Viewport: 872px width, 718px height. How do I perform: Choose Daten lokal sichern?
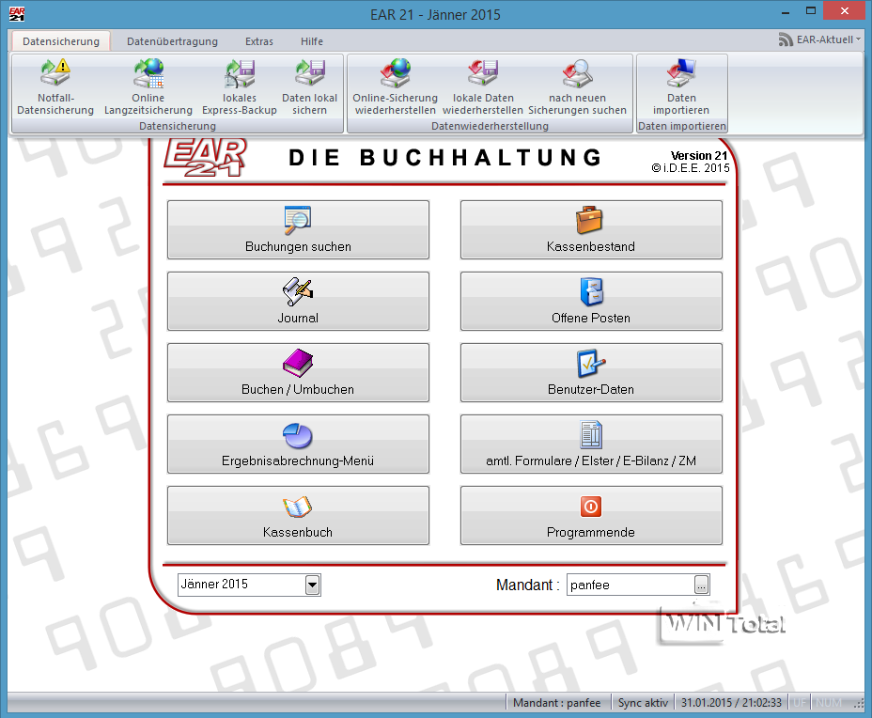click(x=310, y=86)
